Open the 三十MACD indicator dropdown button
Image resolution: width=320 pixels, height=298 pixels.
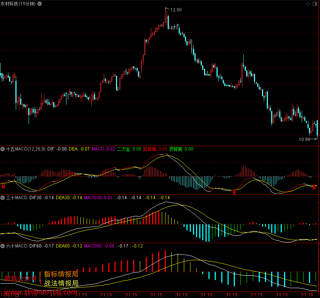coord(3,198)
